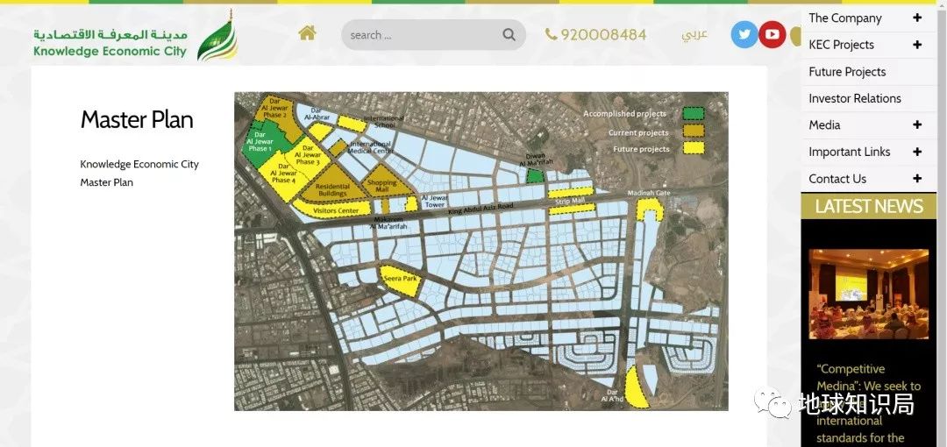947x447 pixels.
Task: Switch language to Arabic (عربي)
Action: (694, 34)
